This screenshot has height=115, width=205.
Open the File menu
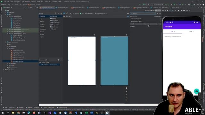tap(4, 2)
